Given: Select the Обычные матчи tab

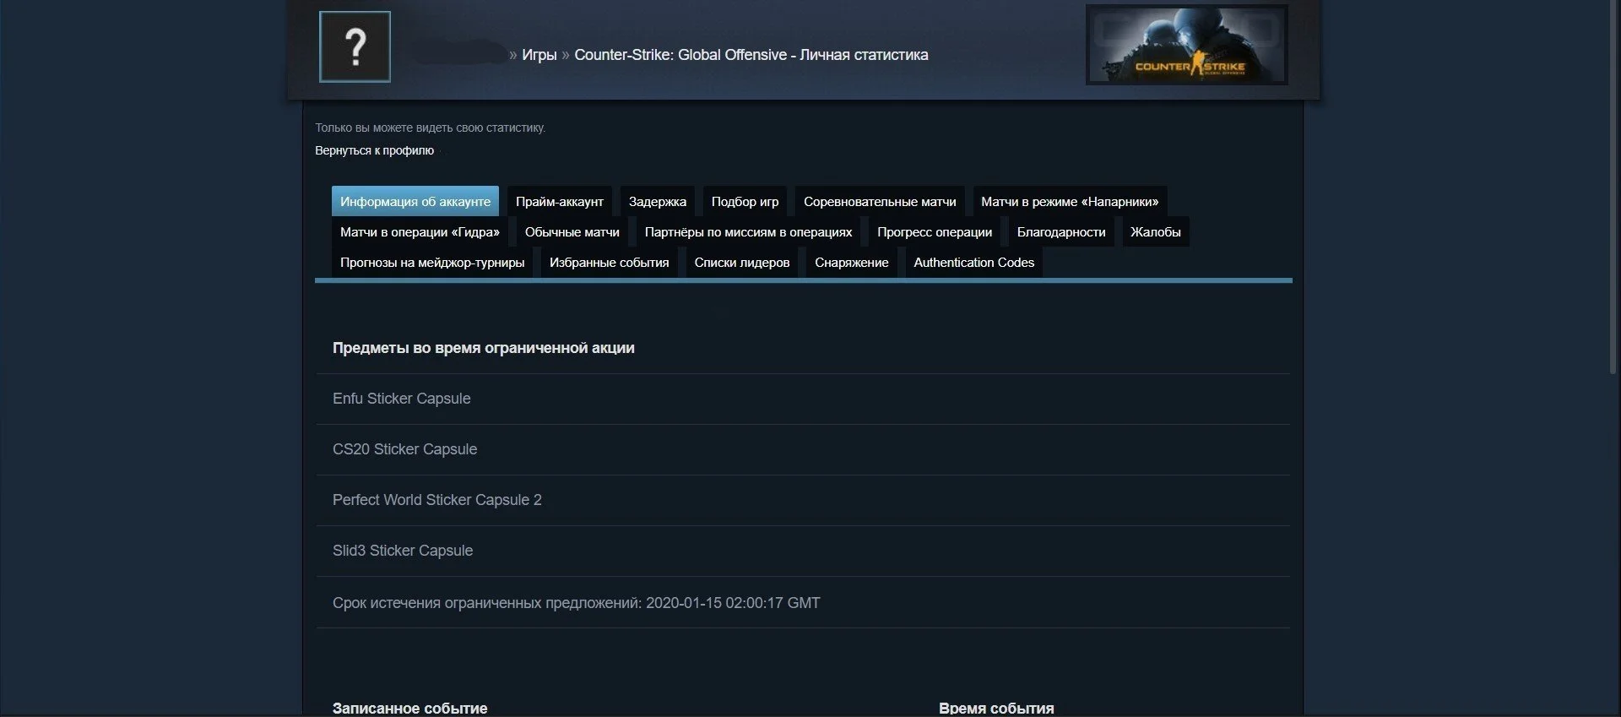Looking at the screenshot, I should coord(572,231).
